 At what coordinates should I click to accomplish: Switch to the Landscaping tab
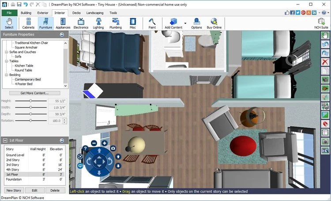tap(95, 13)
